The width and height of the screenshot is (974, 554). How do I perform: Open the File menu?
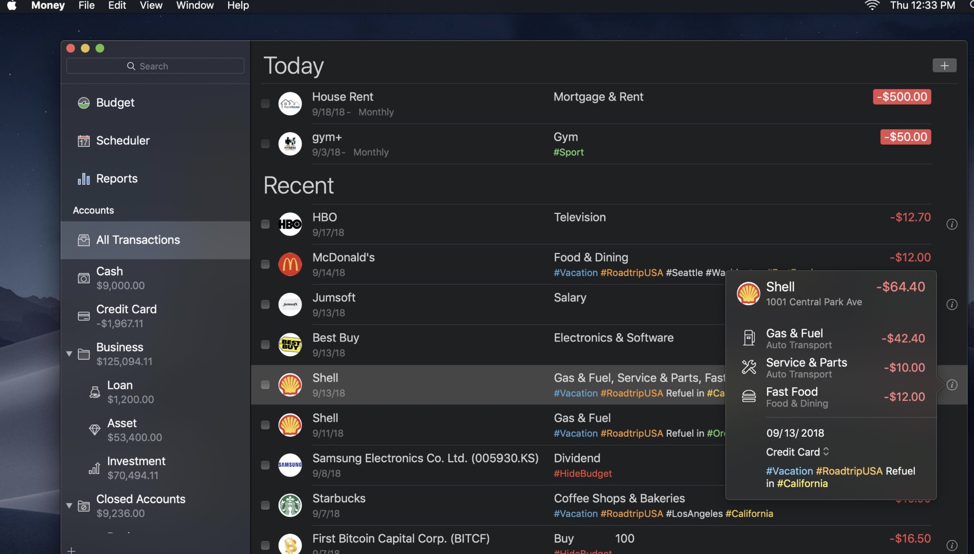point(86,6)
